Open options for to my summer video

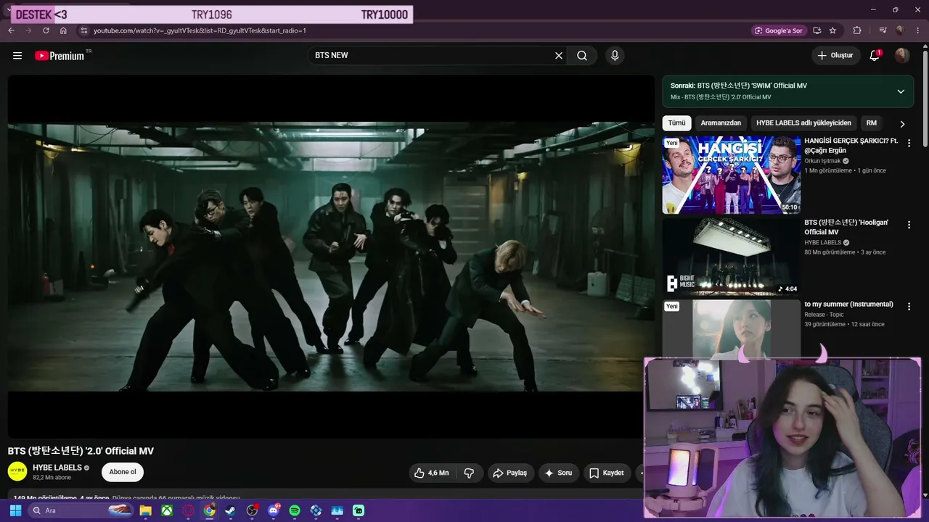tap(909, 307)
